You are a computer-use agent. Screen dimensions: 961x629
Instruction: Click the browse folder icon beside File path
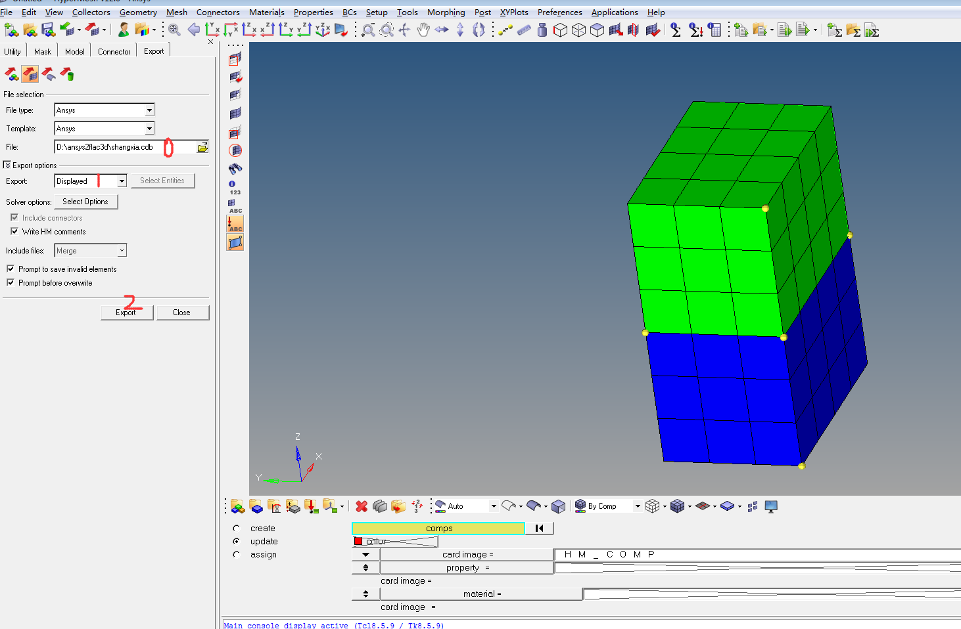point(202,147)
